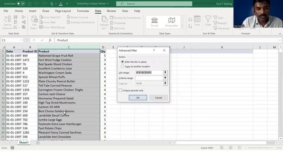Select cell 'Fort West Fudge Cookies'

(69, 60)
